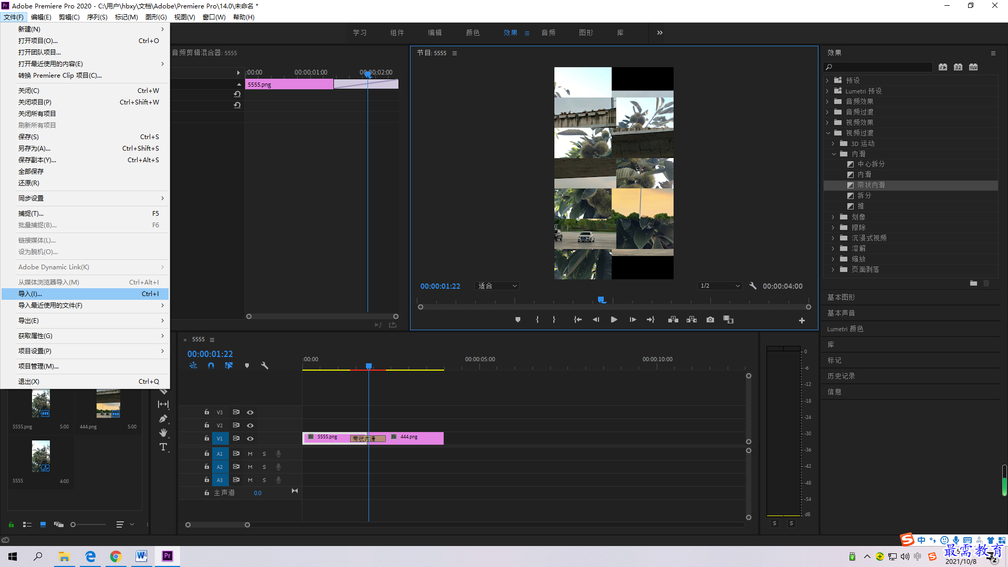Screen dimensions: 1008x567
Task: Choose 保存(S) from File menu
Action: pyautogui.click(x=85, y=136)
